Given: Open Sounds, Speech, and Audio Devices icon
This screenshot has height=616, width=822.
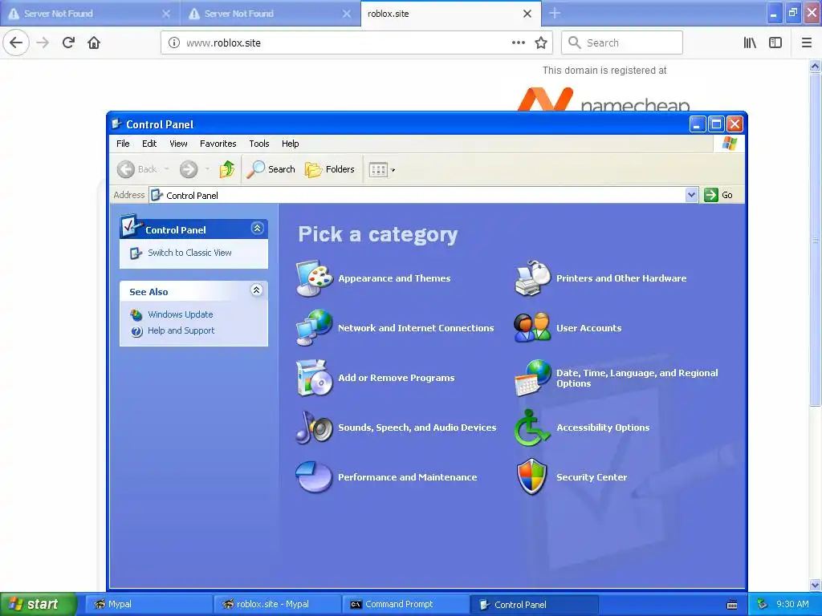Looking at the screenshot, I should click(314, 428).
